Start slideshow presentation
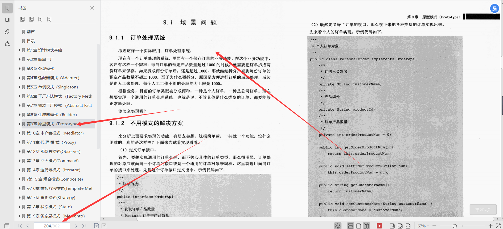 379,226
